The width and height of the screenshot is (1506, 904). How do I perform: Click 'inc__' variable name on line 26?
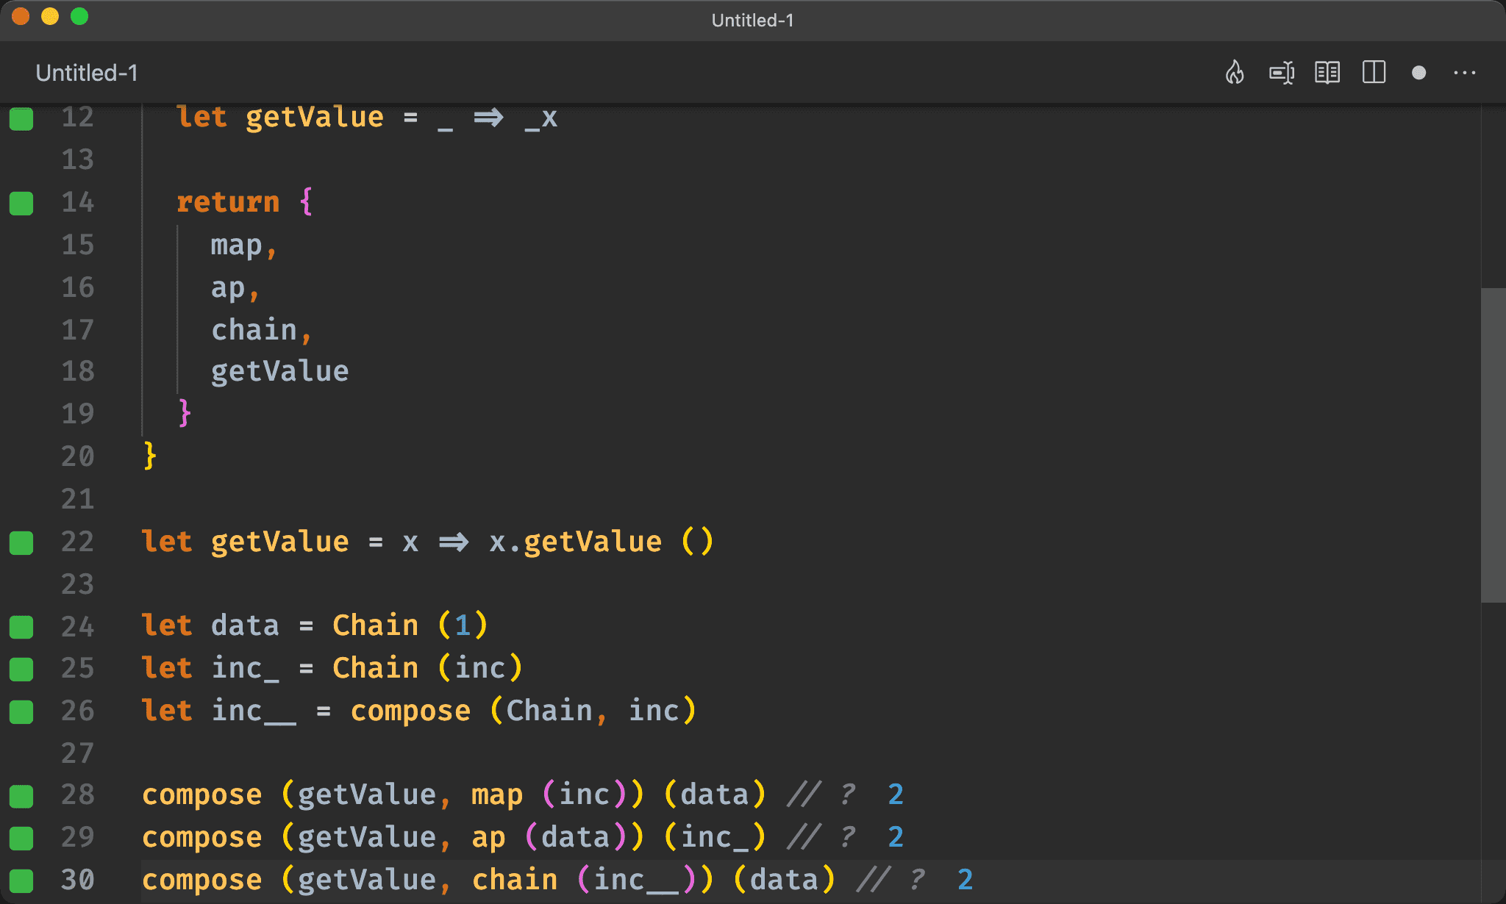point(254,711)
